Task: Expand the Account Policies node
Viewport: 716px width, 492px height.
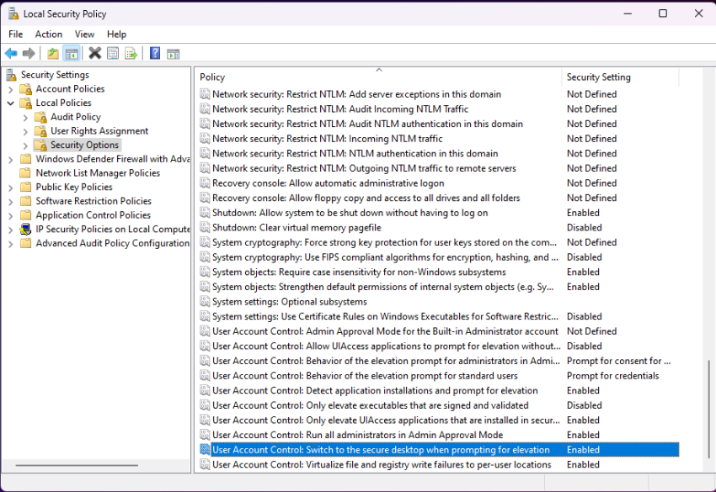Action: pos(10,88)
